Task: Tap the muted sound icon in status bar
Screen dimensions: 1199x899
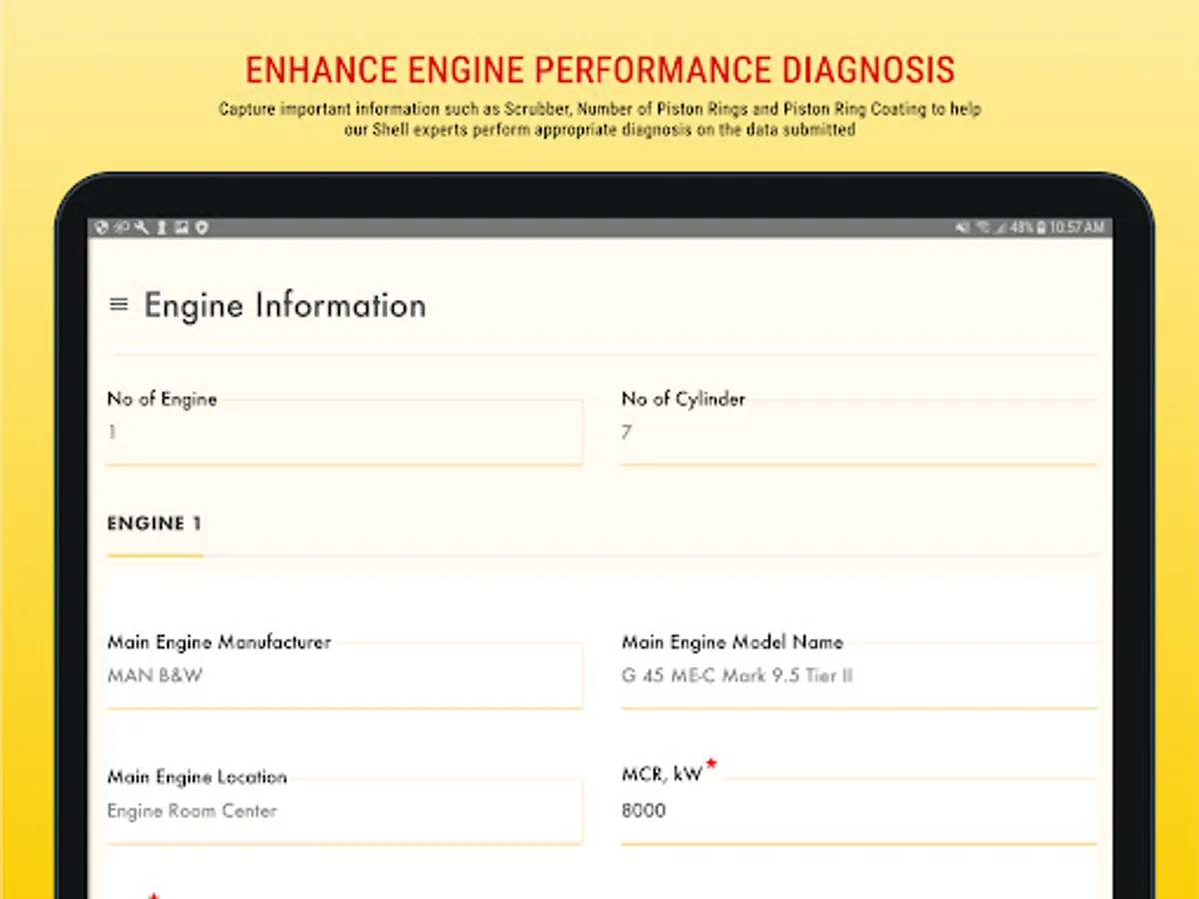Action: click(x=963, y=228)
